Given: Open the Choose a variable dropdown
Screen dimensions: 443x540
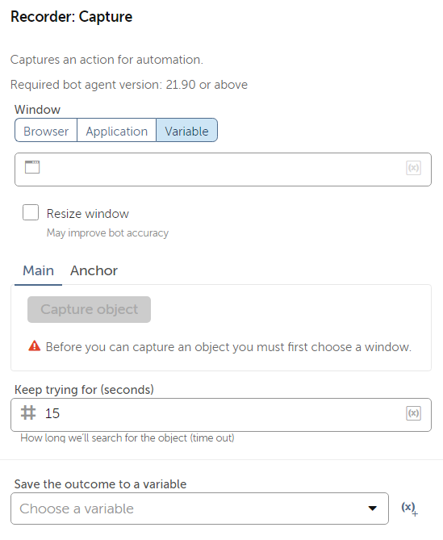Looking at the screenshot, I should click(199, 509).
